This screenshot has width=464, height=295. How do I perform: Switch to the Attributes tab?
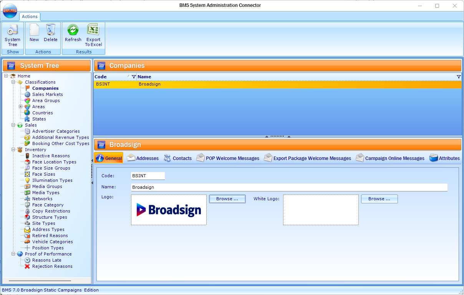point(444,158)
